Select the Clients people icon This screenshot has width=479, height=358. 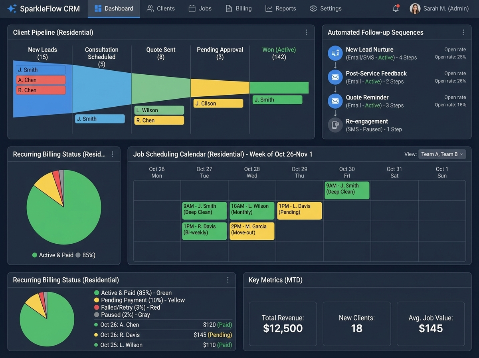click(149, 8)
